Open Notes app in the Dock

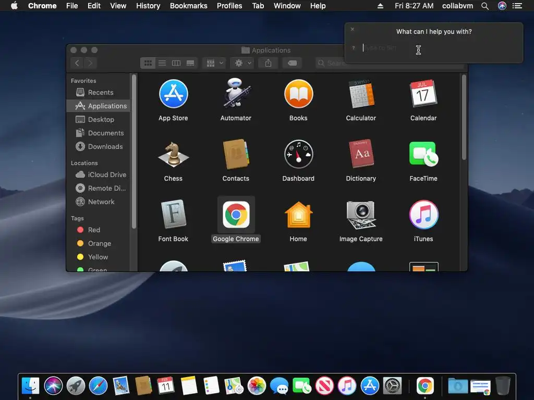tap(189, 386)
